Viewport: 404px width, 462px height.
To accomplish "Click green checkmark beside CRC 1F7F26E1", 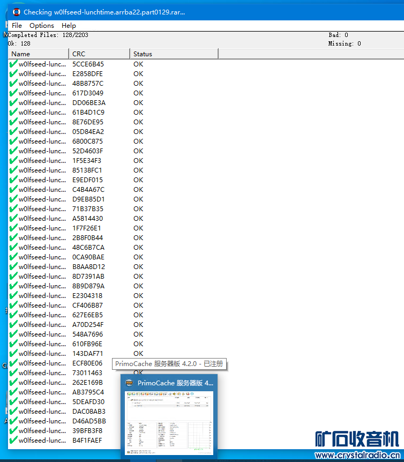I will pos(13,228).
